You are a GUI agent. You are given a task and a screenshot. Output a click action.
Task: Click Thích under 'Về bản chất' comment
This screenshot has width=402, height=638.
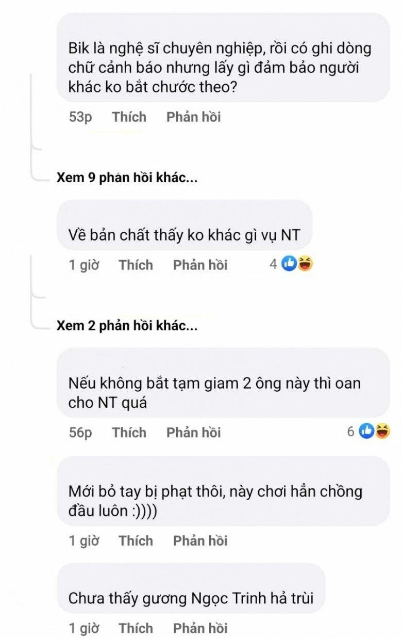click(x=136, y=265)
